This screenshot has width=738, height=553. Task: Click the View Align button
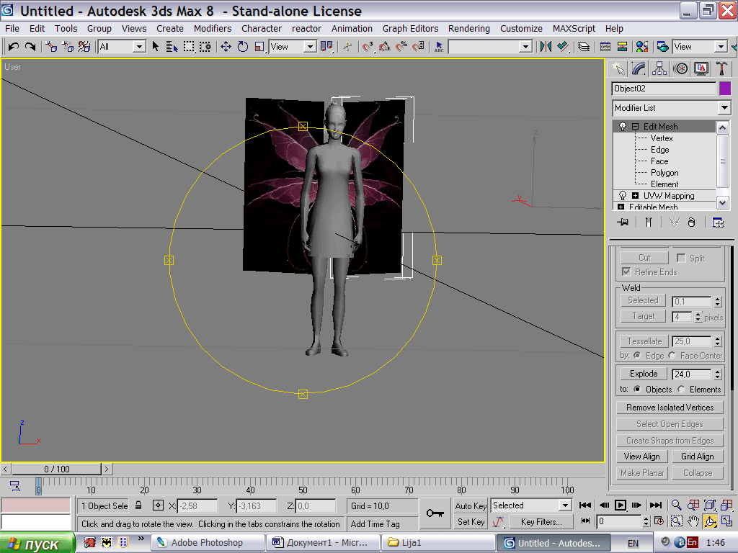click(642, 456)
